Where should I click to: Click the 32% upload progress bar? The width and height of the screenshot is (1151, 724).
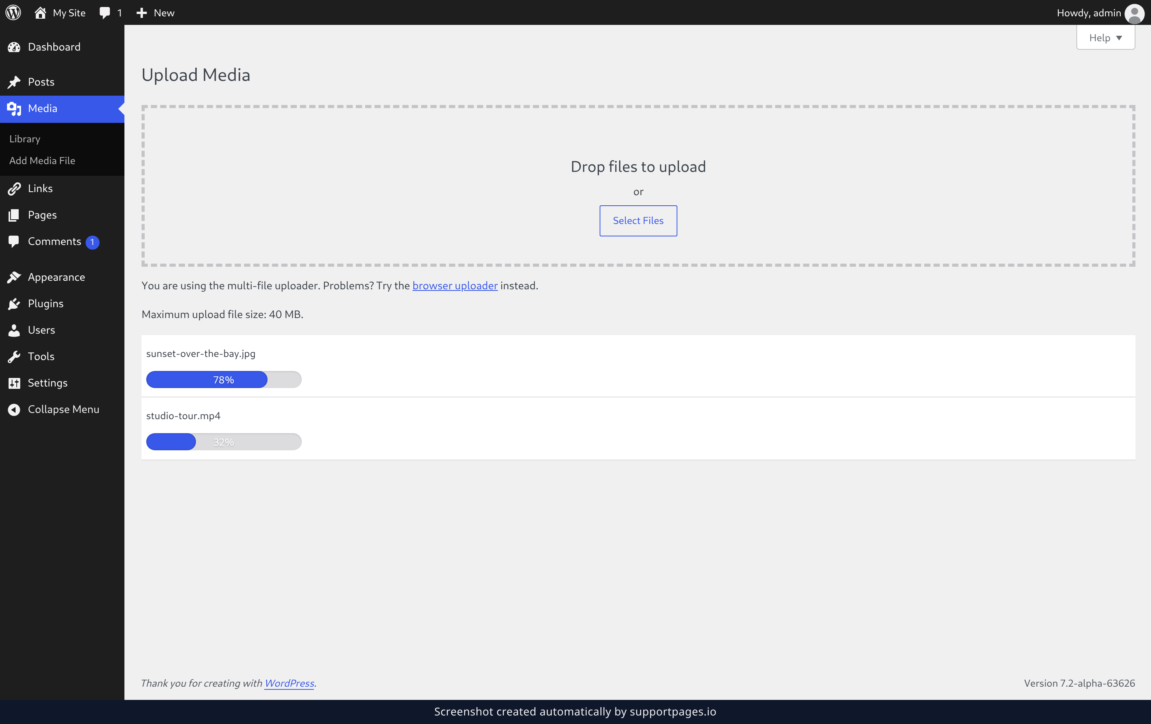(x=224, y=442)
